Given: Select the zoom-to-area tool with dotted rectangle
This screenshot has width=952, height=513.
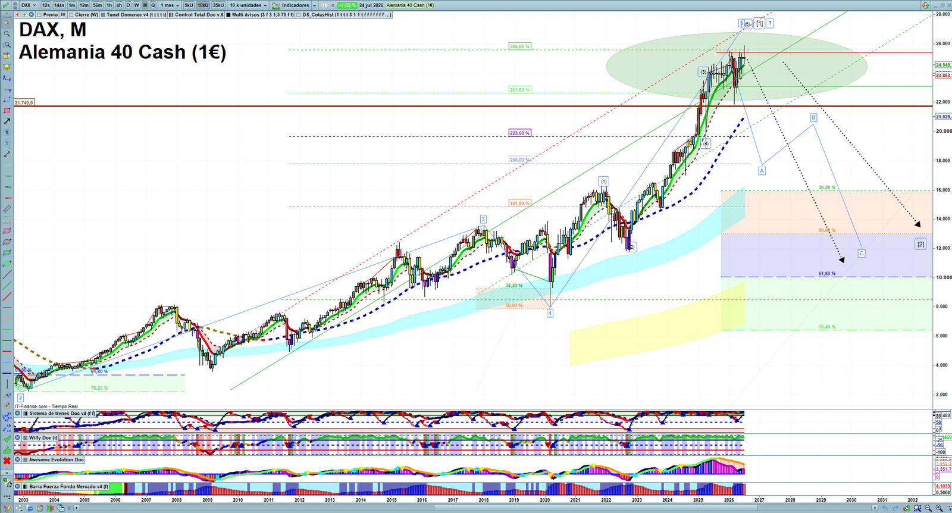Looking at the screenshot, I should pos(7,45).
